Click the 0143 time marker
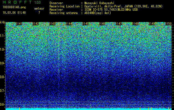The image size is (174, 110). [x=52, y=24]
